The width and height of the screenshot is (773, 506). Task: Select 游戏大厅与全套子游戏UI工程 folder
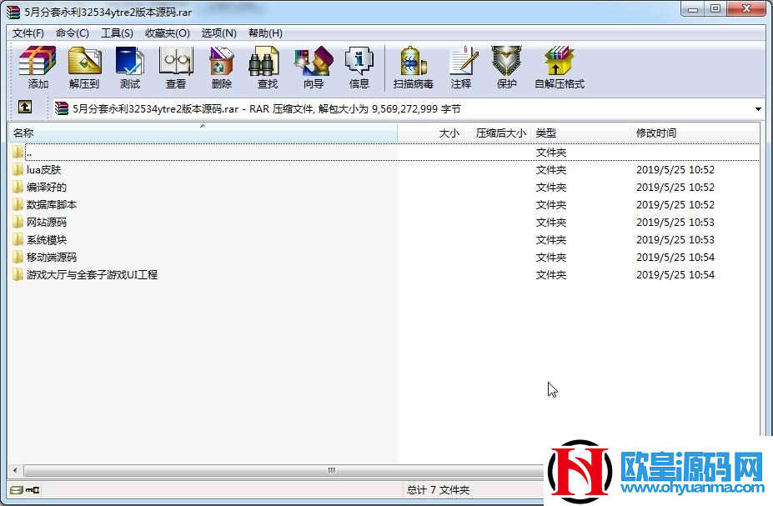tap(93, 275)
